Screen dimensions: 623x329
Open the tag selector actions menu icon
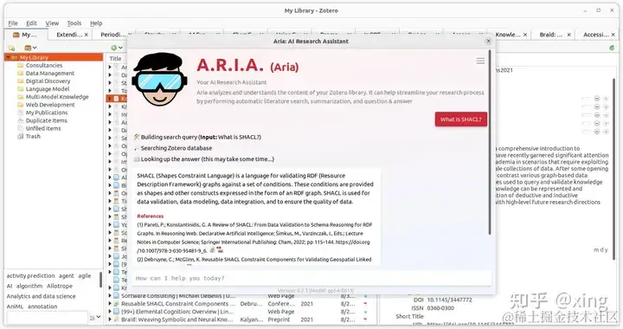click(95, 318)
